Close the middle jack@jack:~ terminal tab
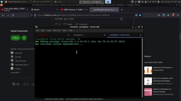The width and height of the screenshot is (181, 101). click(x=104, y=35)
